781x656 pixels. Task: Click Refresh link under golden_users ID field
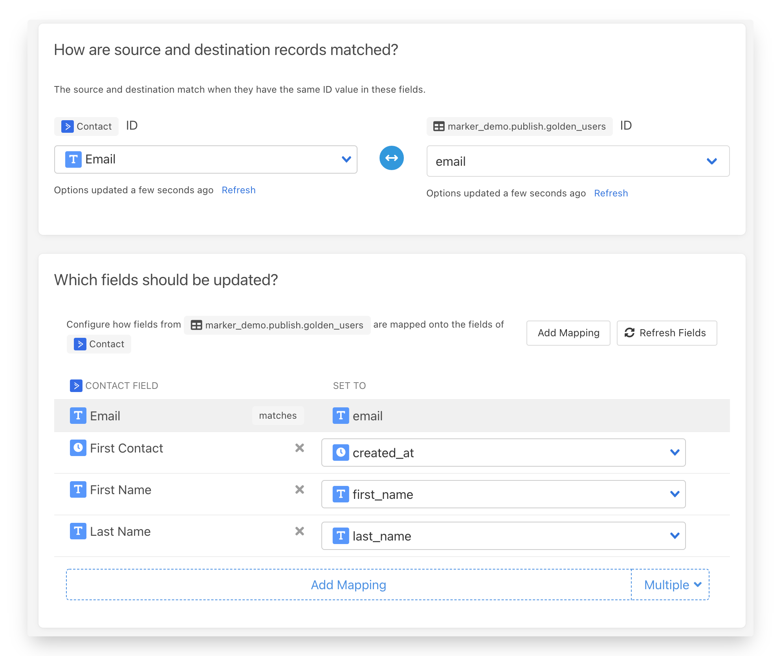pyautogui.click(x=610, y=193)
